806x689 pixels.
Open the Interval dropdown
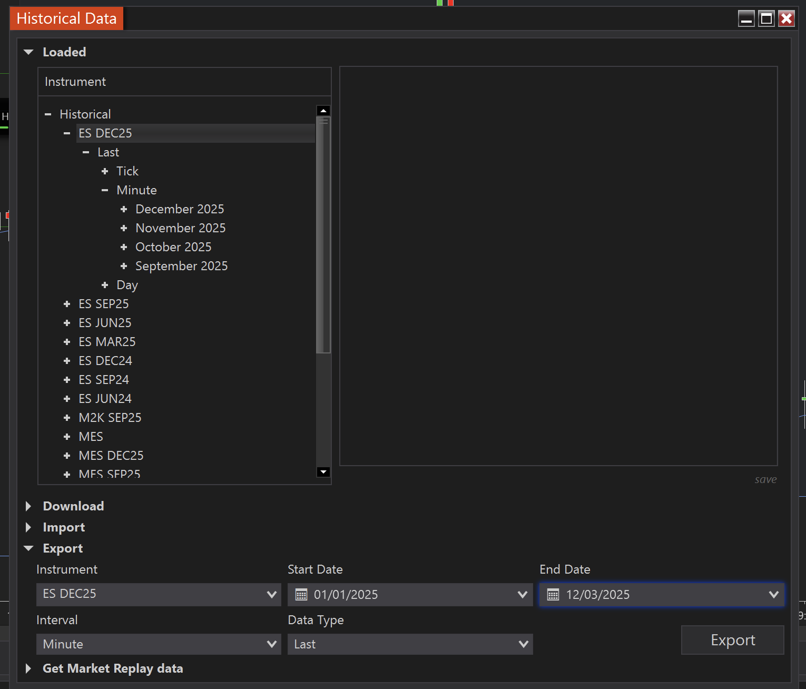[271, 644]
